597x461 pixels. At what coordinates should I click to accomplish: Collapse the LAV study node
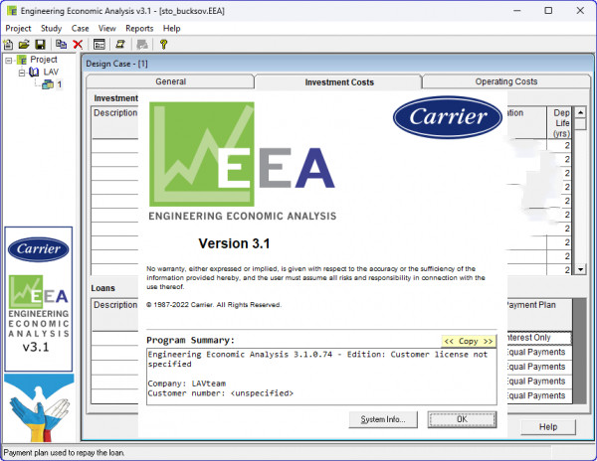[x=22, y=73]
